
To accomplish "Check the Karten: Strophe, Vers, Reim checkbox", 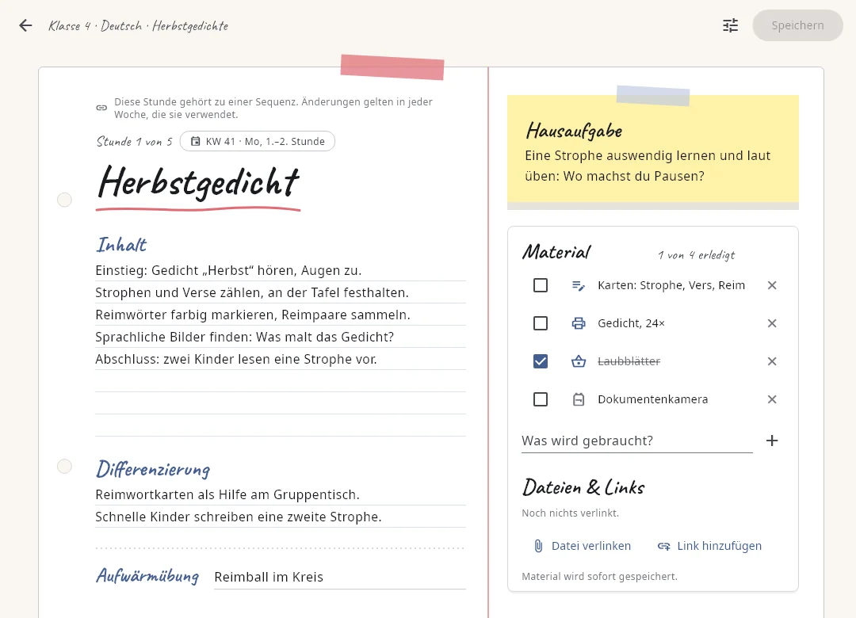I will [x=540, y=285].
